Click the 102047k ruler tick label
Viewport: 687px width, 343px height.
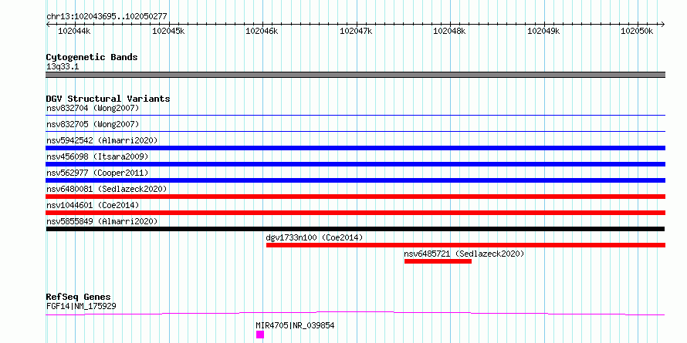pyautogui.click(x=356, y=31)
